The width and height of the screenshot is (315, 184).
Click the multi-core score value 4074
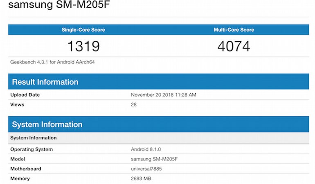[234, 47]
